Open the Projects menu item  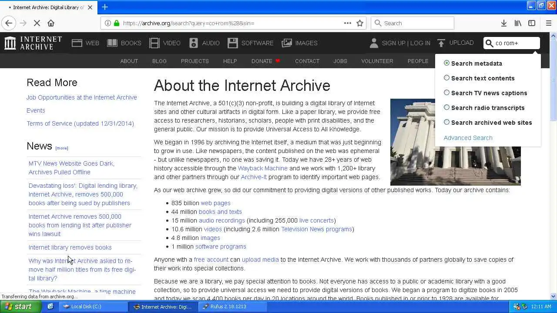coord(195,61)
